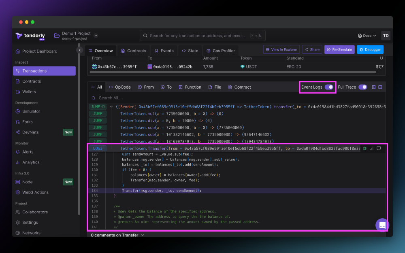Disable the Event Logs toggle

click(329, 87)
